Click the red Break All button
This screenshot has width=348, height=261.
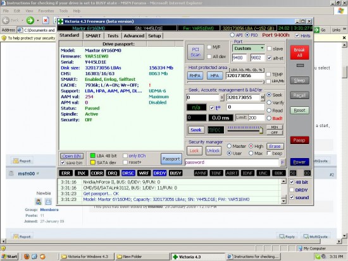pyautogui.click(x=299, y=52)
